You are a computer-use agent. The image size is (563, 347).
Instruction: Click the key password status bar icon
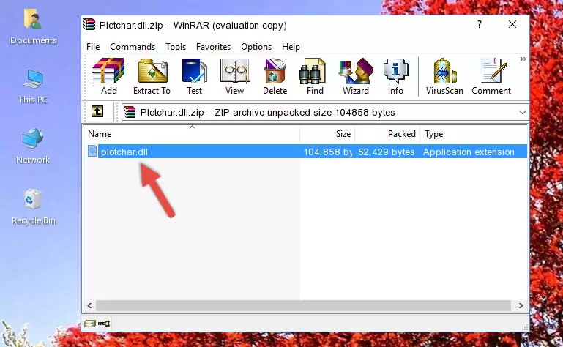104,324
